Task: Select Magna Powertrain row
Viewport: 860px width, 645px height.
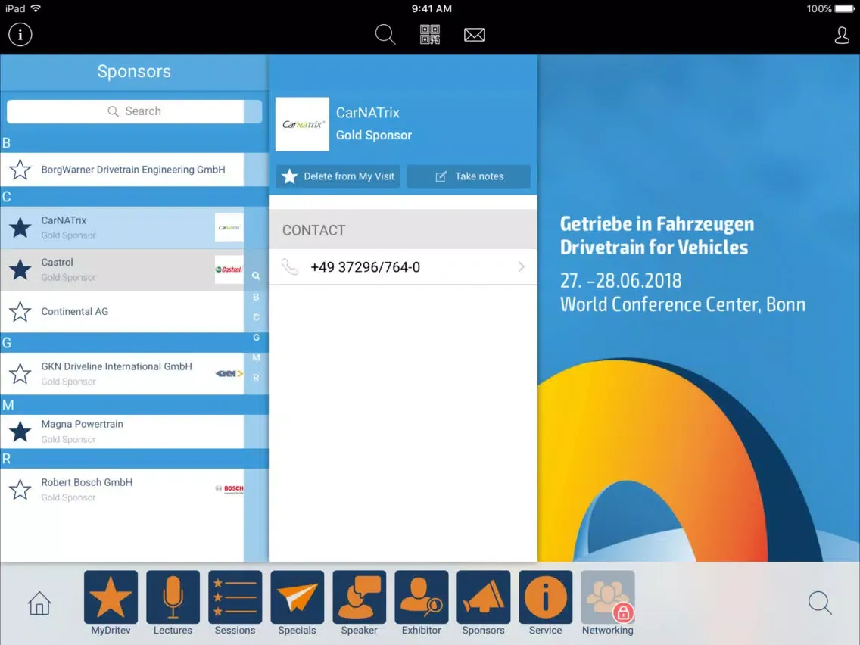Action: [123, 432]
